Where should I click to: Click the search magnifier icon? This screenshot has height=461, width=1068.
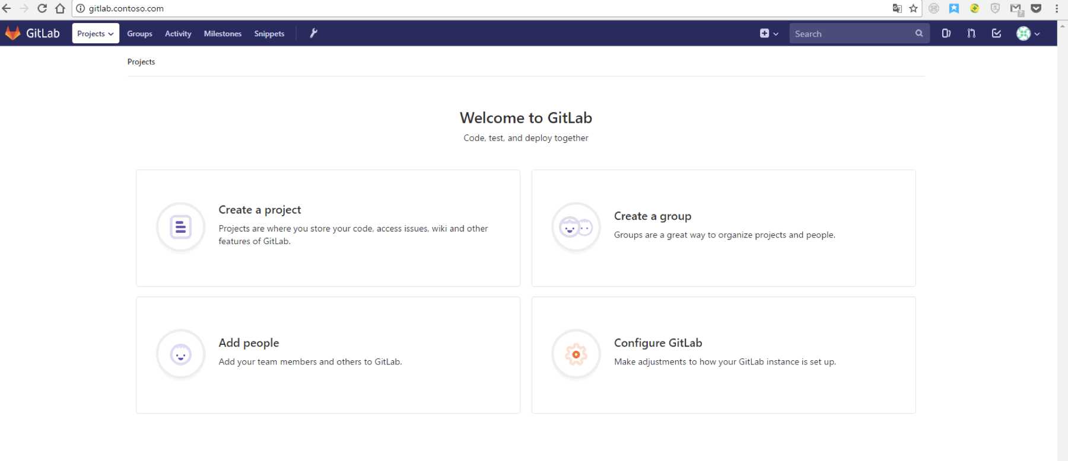coord(918,34)
